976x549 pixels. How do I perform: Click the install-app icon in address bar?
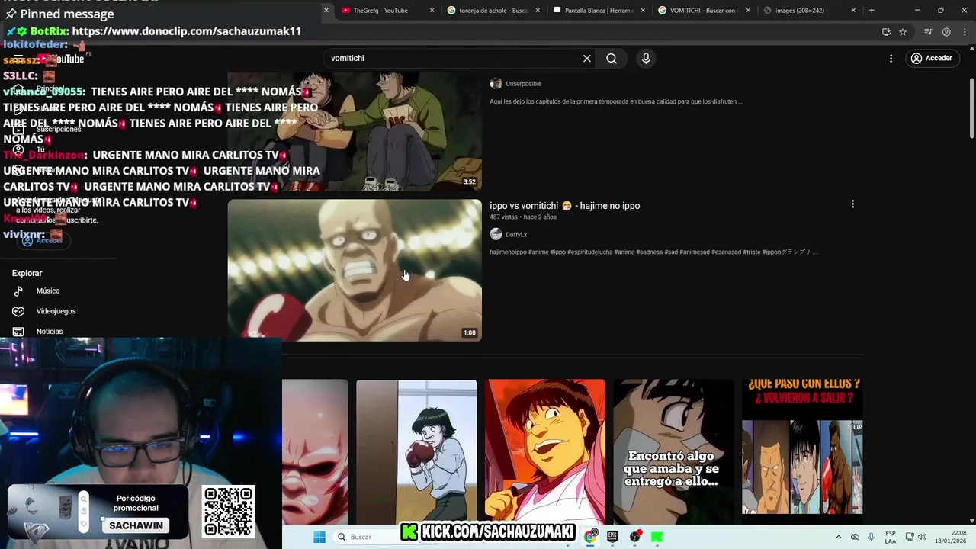coord(886,32)
